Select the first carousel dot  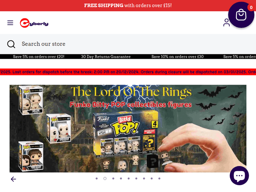97,178
